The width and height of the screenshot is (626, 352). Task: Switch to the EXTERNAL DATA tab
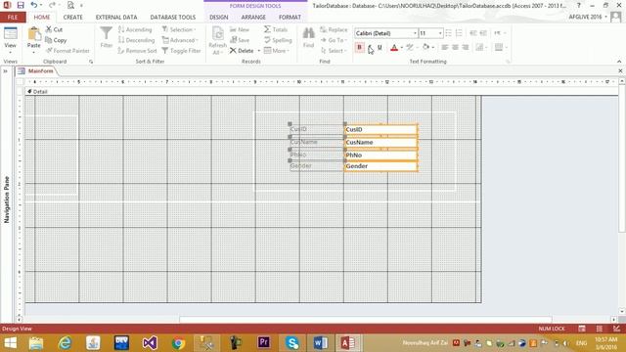tap(116, 18)
